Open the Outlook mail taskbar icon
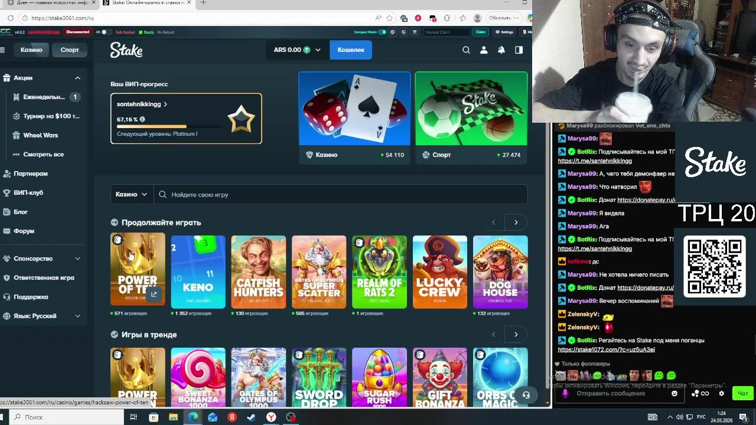 (x=213, y=417)
